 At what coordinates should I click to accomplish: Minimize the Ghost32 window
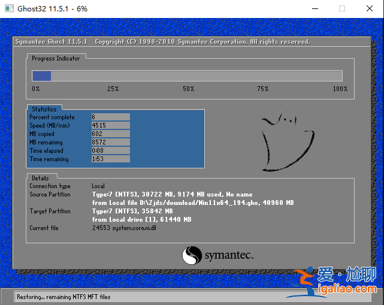point(314,8)
